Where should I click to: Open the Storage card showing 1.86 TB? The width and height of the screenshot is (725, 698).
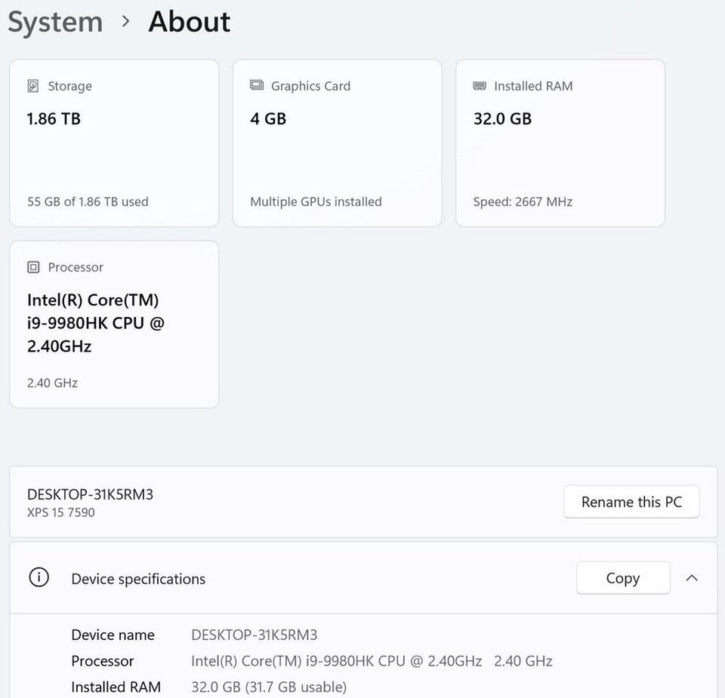pos(114,143)
